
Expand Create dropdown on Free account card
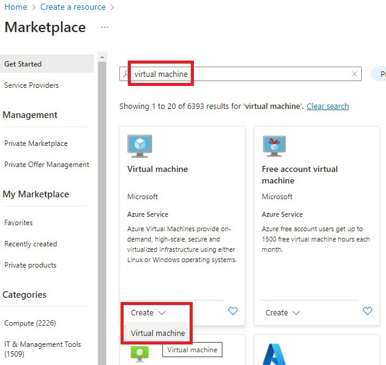282,312
